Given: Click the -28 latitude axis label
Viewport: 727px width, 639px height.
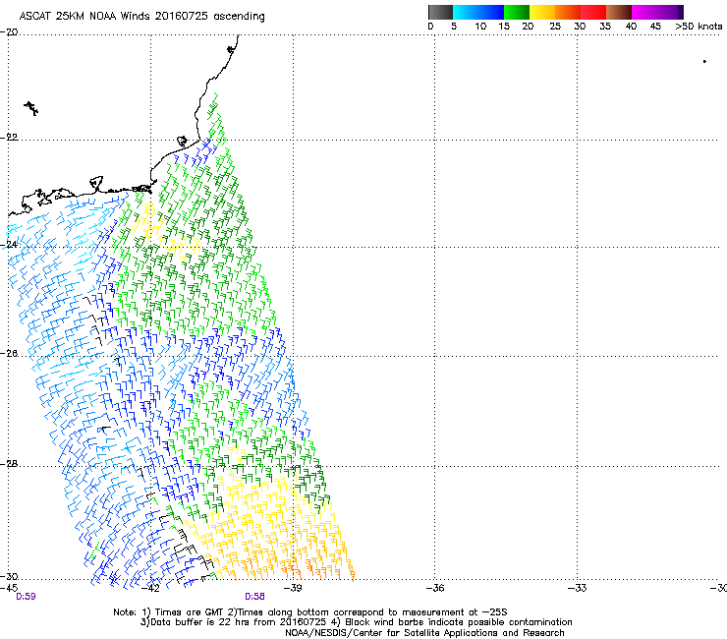Looking at the screenshot, I should point(9,464).
